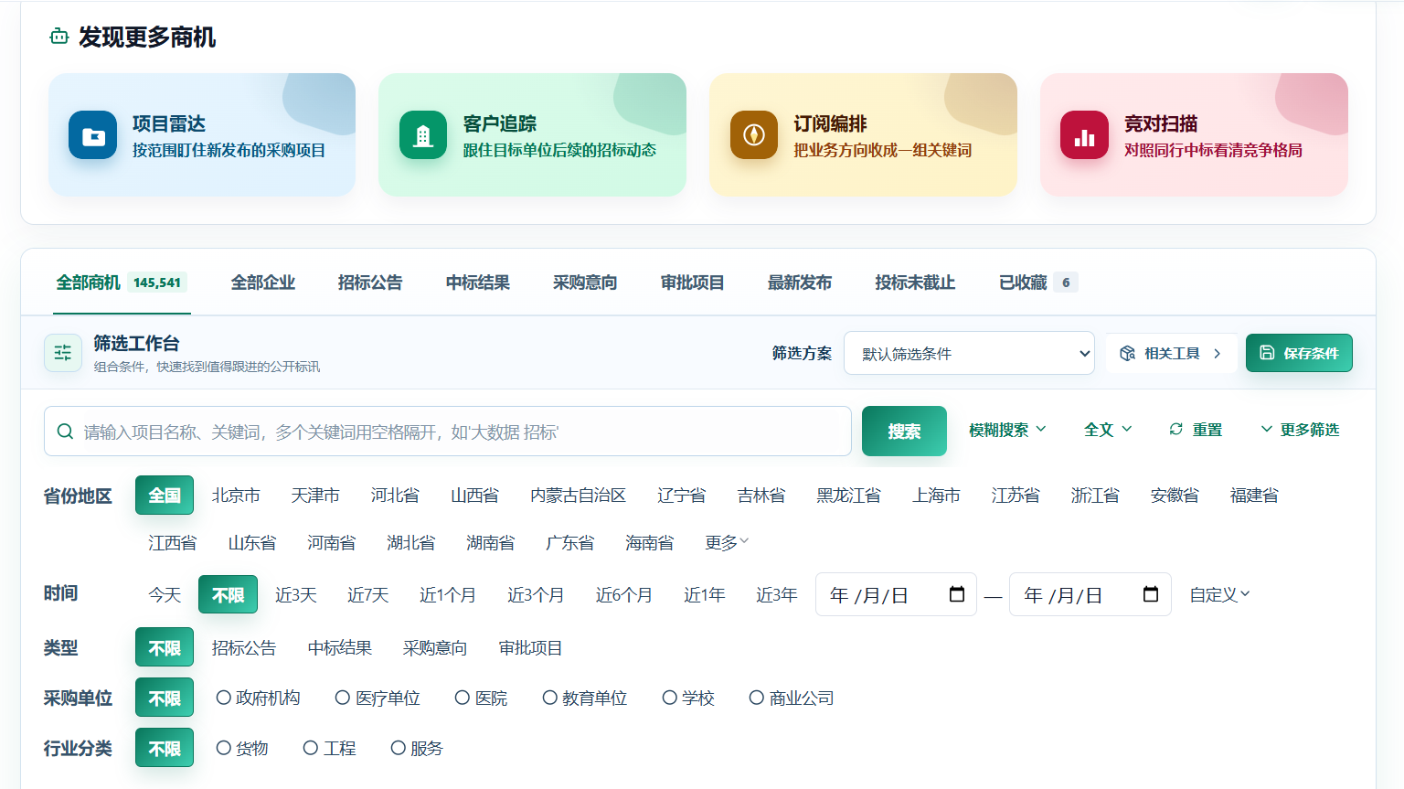
Task: Click the cube icon on 相关工具
Action: (1128, 353)
